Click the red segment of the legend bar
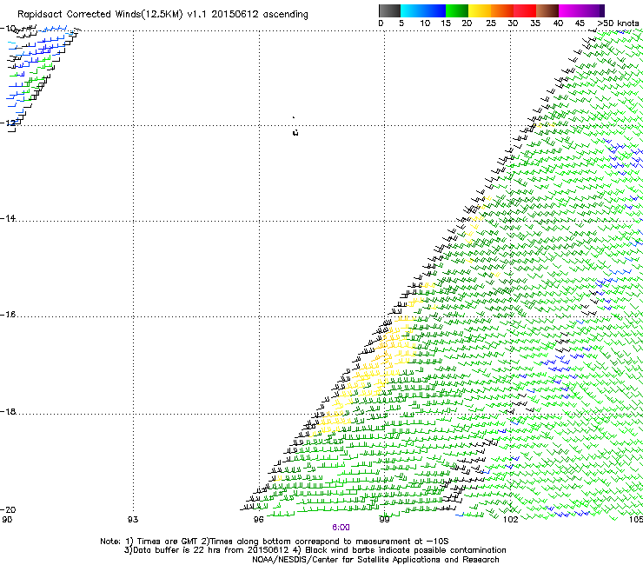Screen dimensions: 643x565 (525, 10)
